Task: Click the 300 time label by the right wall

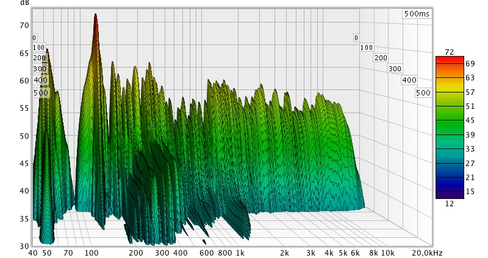Action: tap(395, 69)
